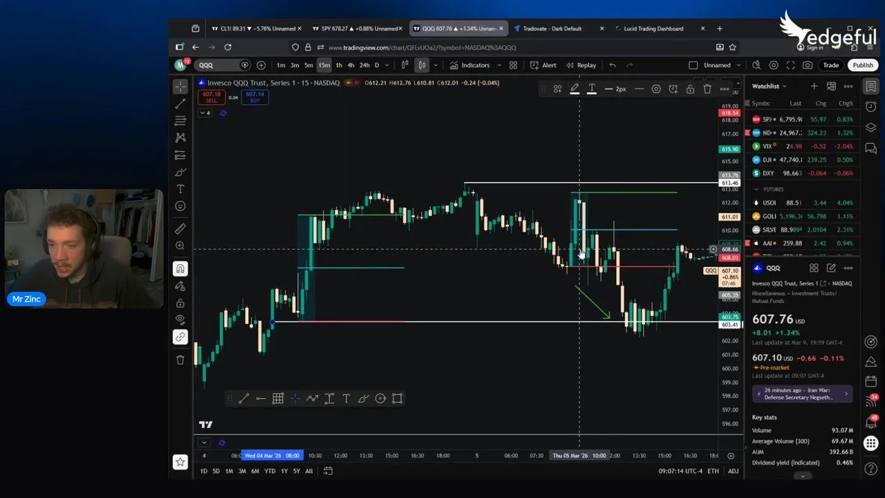The width and height of the screenshot is (885, 498).
Task: Select the DXY row in watchlist
Action: [x=803, y=173]
